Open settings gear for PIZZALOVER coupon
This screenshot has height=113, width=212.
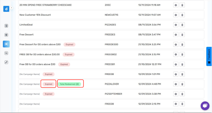[x=176, y=84]
